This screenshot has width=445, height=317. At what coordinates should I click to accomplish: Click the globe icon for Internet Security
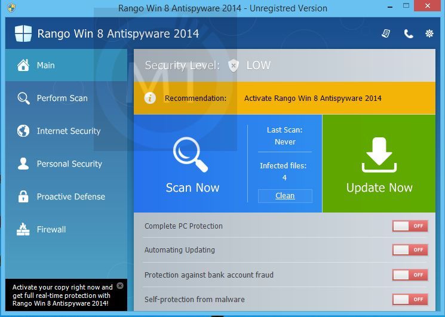23,131
